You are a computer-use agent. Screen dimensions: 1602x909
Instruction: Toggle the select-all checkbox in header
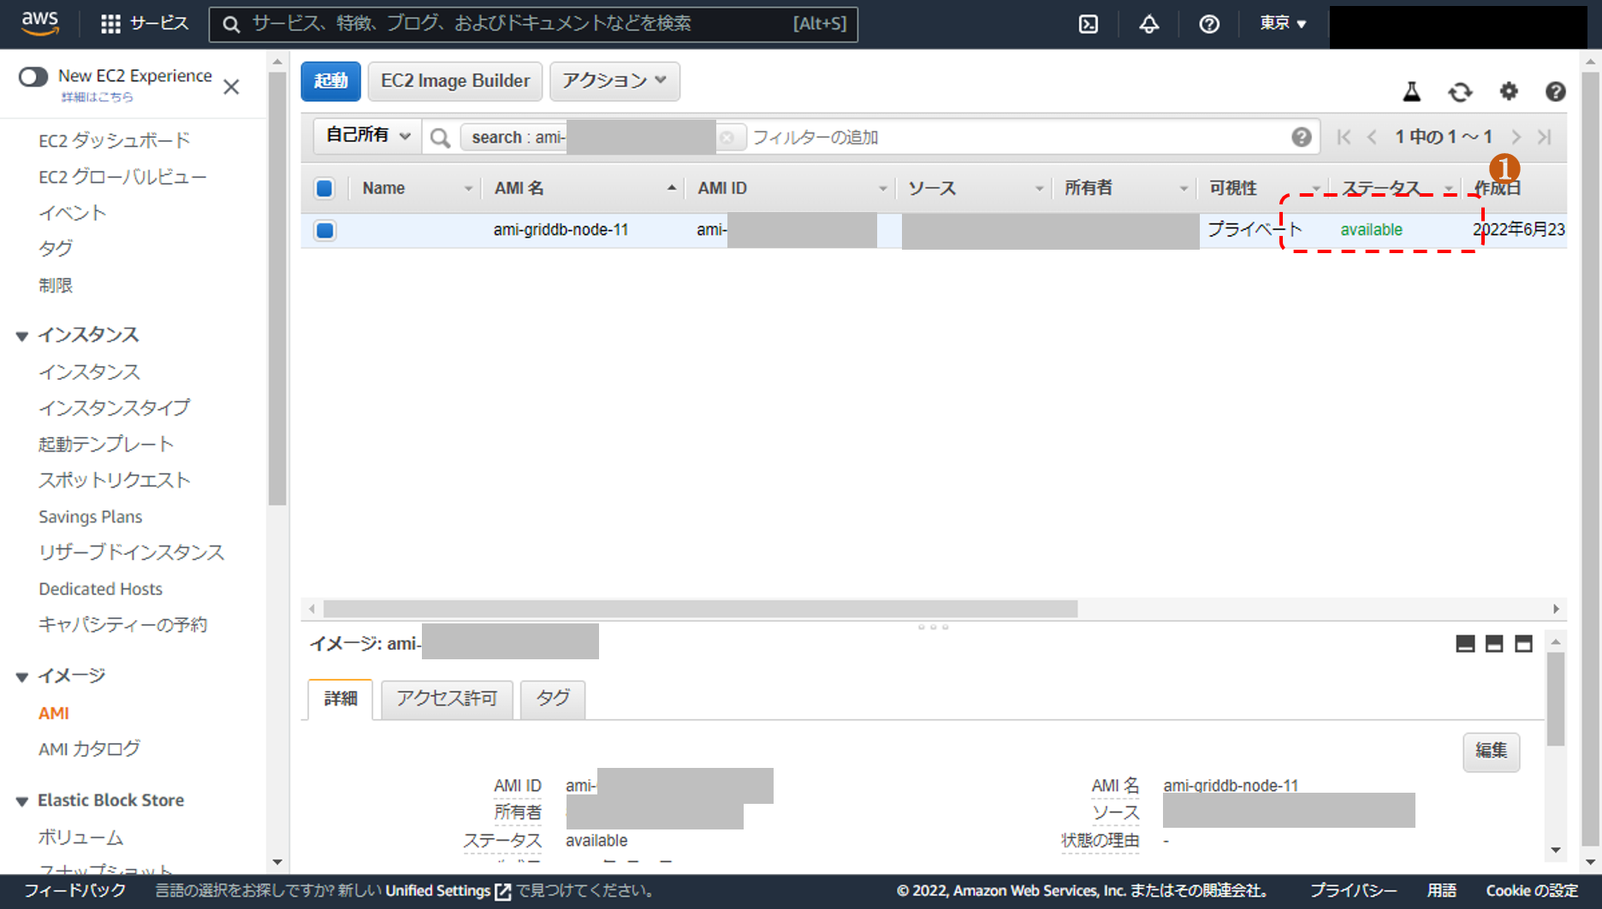click(x=324, y=188)
